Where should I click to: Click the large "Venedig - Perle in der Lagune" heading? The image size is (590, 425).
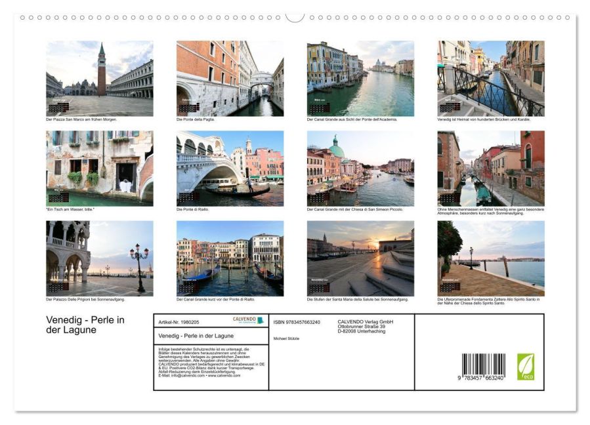click(85, 325)
